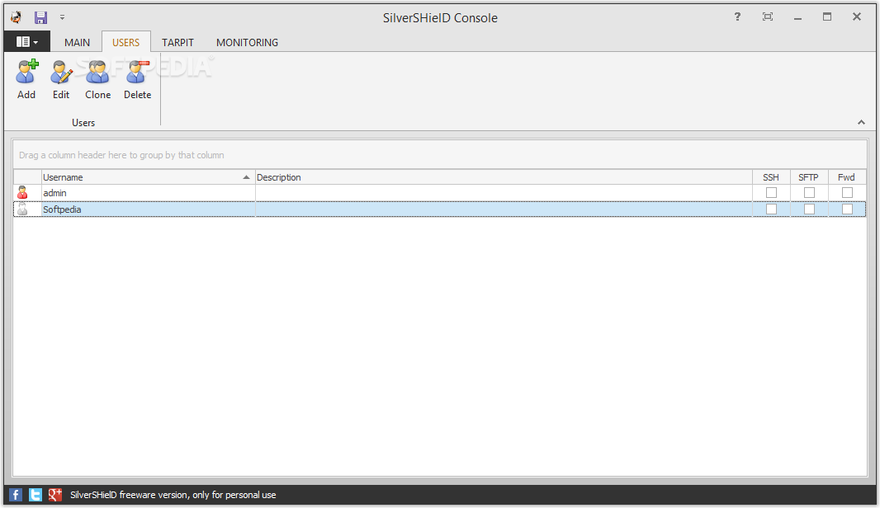Select the Softpedia username row
The width and height of the screenshot is (880, 508).
point(439,209)
